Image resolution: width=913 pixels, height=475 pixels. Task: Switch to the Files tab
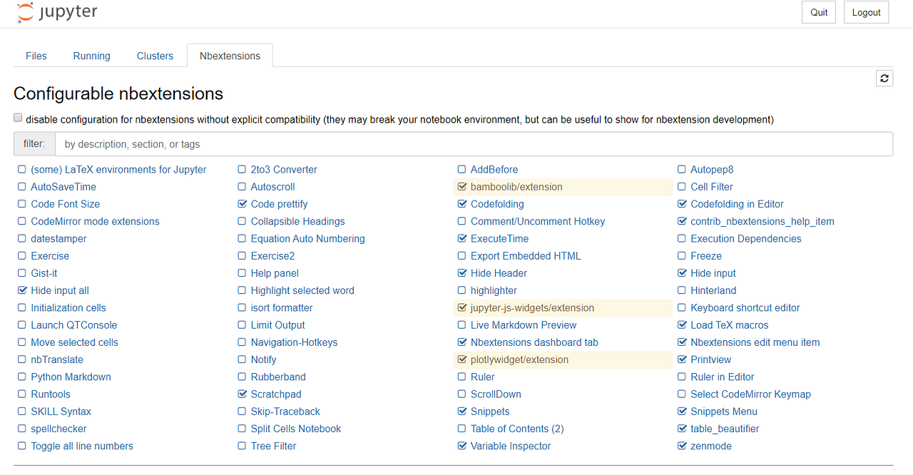click(36, 55)
